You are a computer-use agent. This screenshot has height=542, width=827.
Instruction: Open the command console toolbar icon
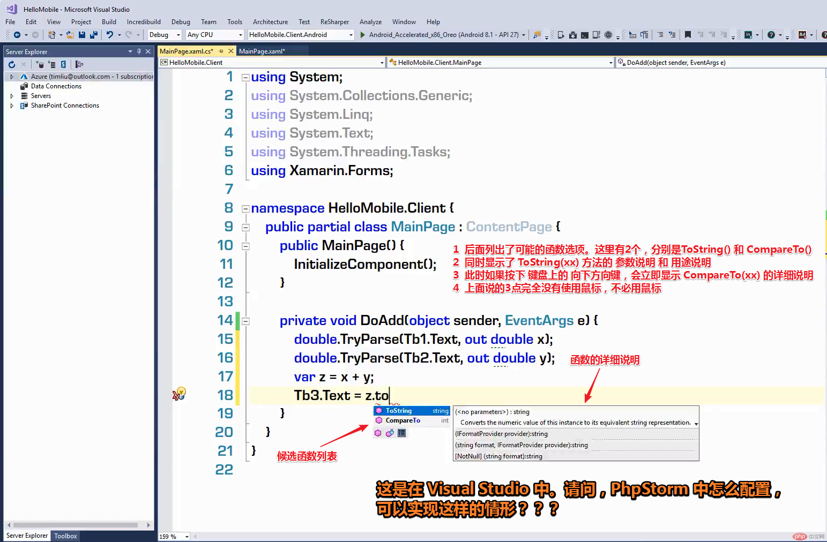[584, 35]
